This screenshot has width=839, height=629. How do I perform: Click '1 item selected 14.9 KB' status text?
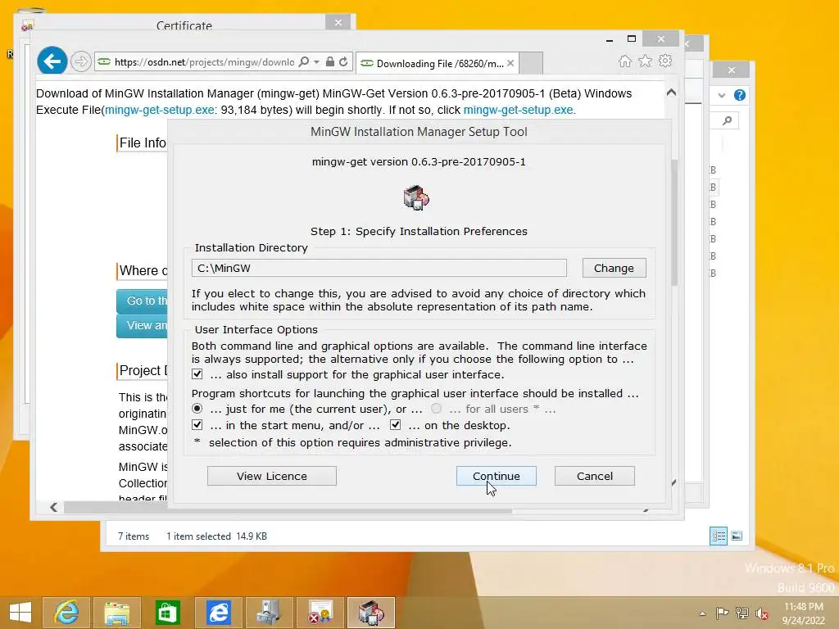pos(216,536)
